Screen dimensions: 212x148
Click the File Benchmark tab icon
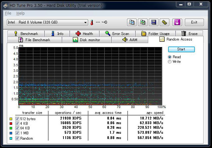click(21, 40)
